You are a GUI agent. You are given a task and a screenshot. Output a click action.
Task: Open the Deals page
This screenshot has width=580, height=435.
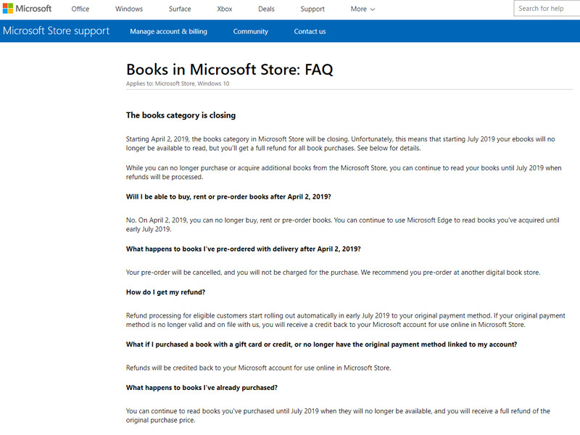[268, 9]
